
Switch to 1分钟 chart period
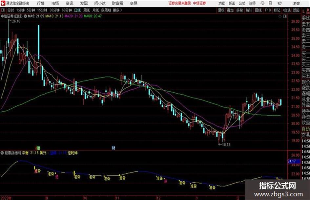(20, 10)
